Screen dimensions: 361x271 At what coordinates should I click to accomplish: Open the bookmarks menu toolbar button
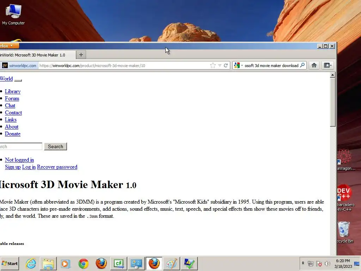(328, 65)
